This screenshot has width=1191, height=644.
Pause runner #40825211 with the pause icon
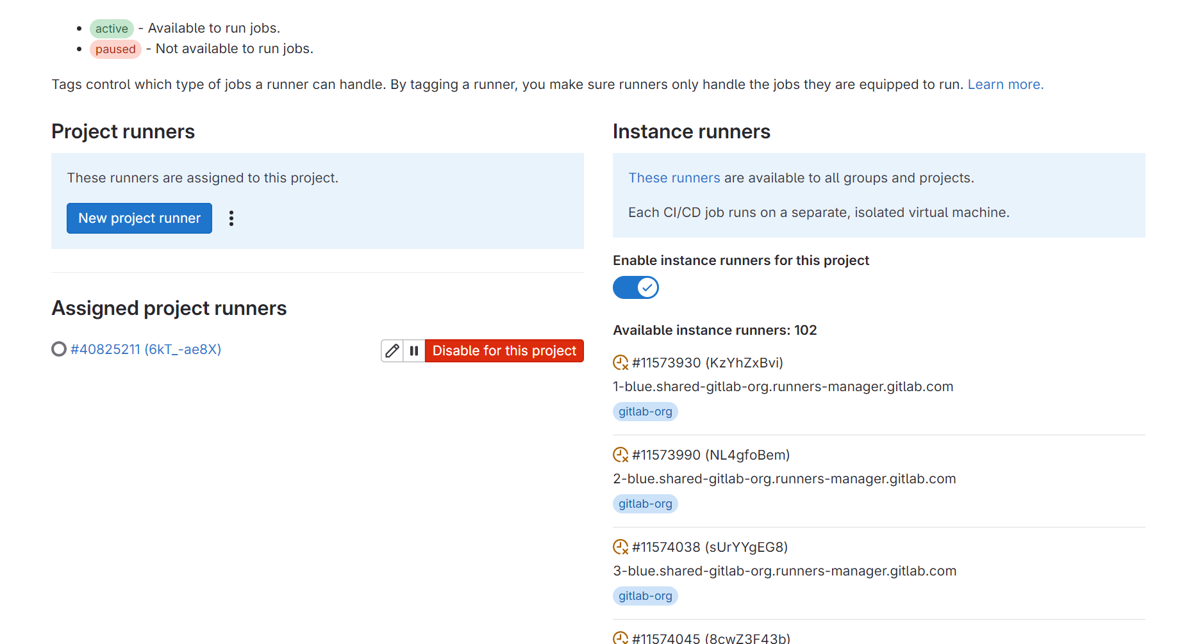(x=414, y=351)
